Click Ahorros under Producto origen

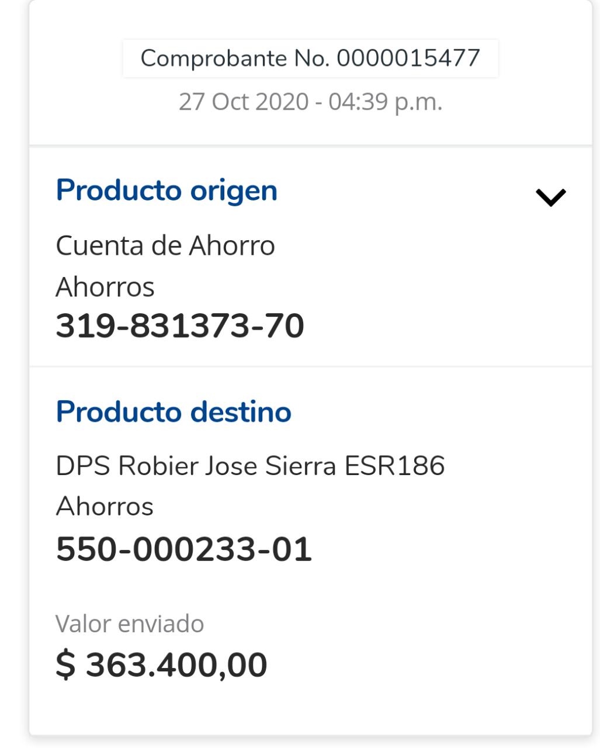point(105,287)
